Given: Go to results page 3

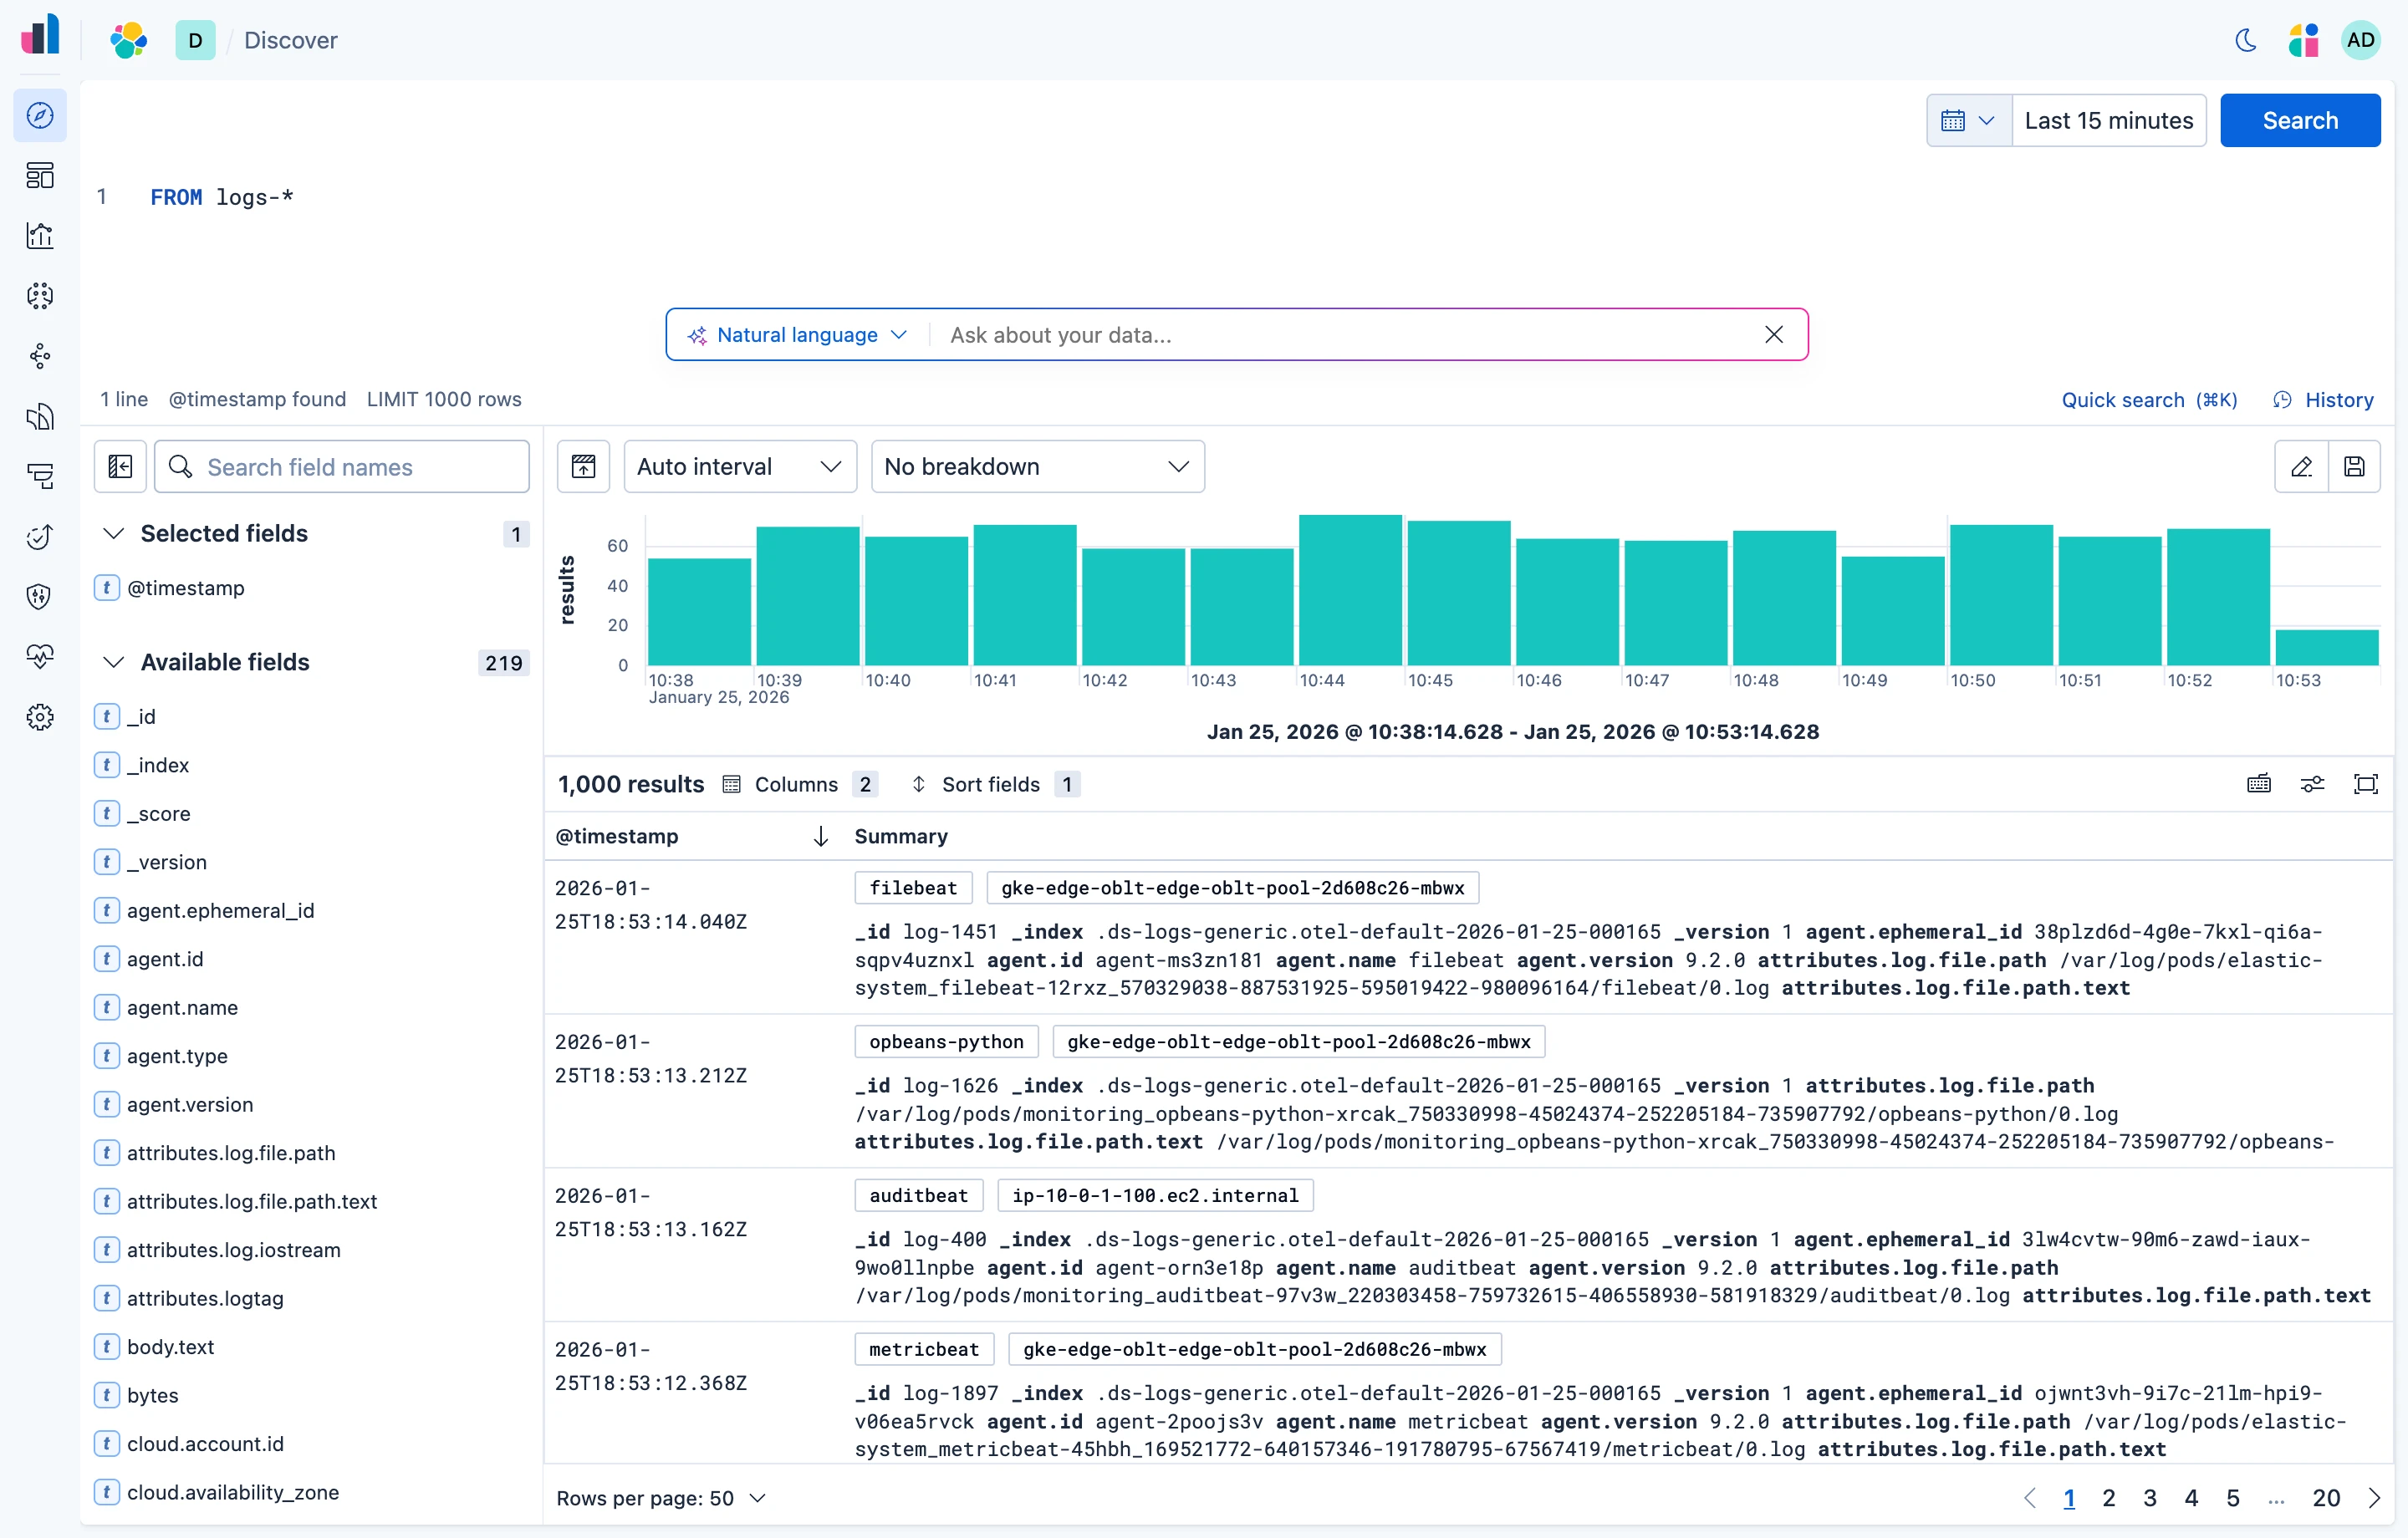Looking at the screenshot, I should [x=2149, y=1498].
